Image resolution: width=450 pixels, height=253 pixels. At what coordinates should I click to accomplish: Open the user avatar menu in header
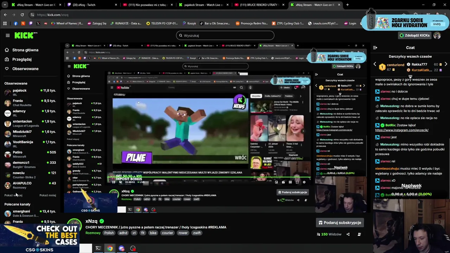coord(437,35)
